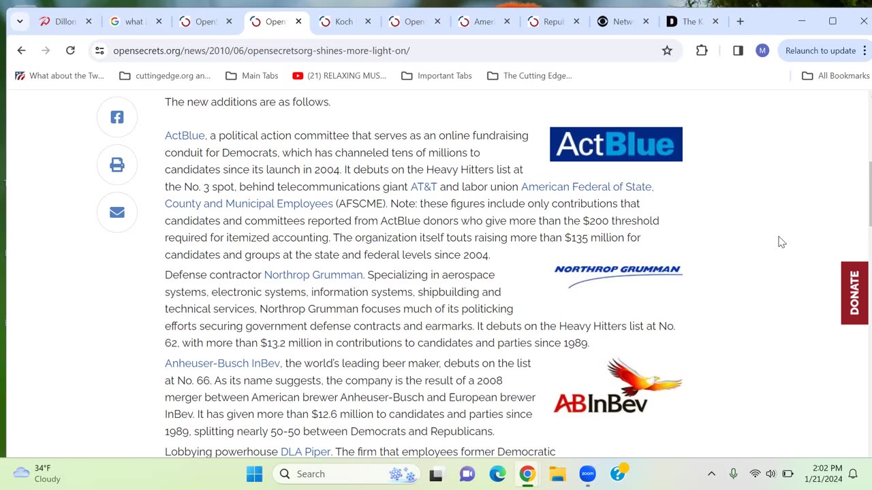Open weather widget showing 34°F Cloudy
The width and height of the screenshot is (872, 490).
(x=37, y=474)
